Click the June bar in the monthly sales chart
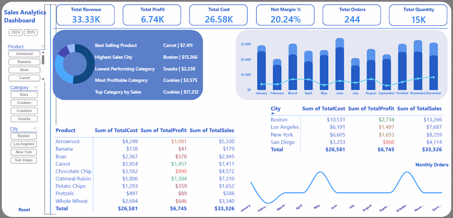453x218 pixels. tap(340, 64)
